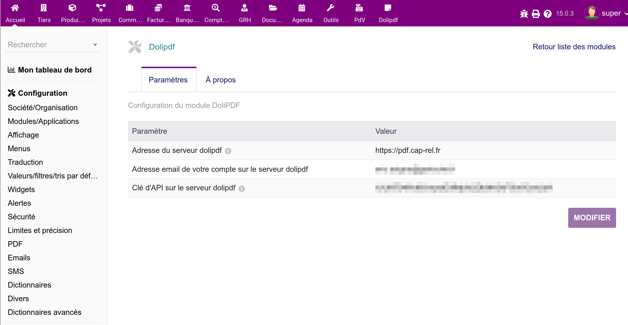Open Mon tableau de bord
Image resolution: width=628 pixels, height=325 pixels.
(55, 70)
